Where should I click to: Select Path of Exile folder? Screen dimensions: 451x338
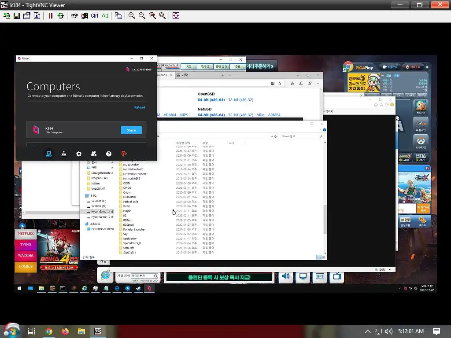(130, 202)
